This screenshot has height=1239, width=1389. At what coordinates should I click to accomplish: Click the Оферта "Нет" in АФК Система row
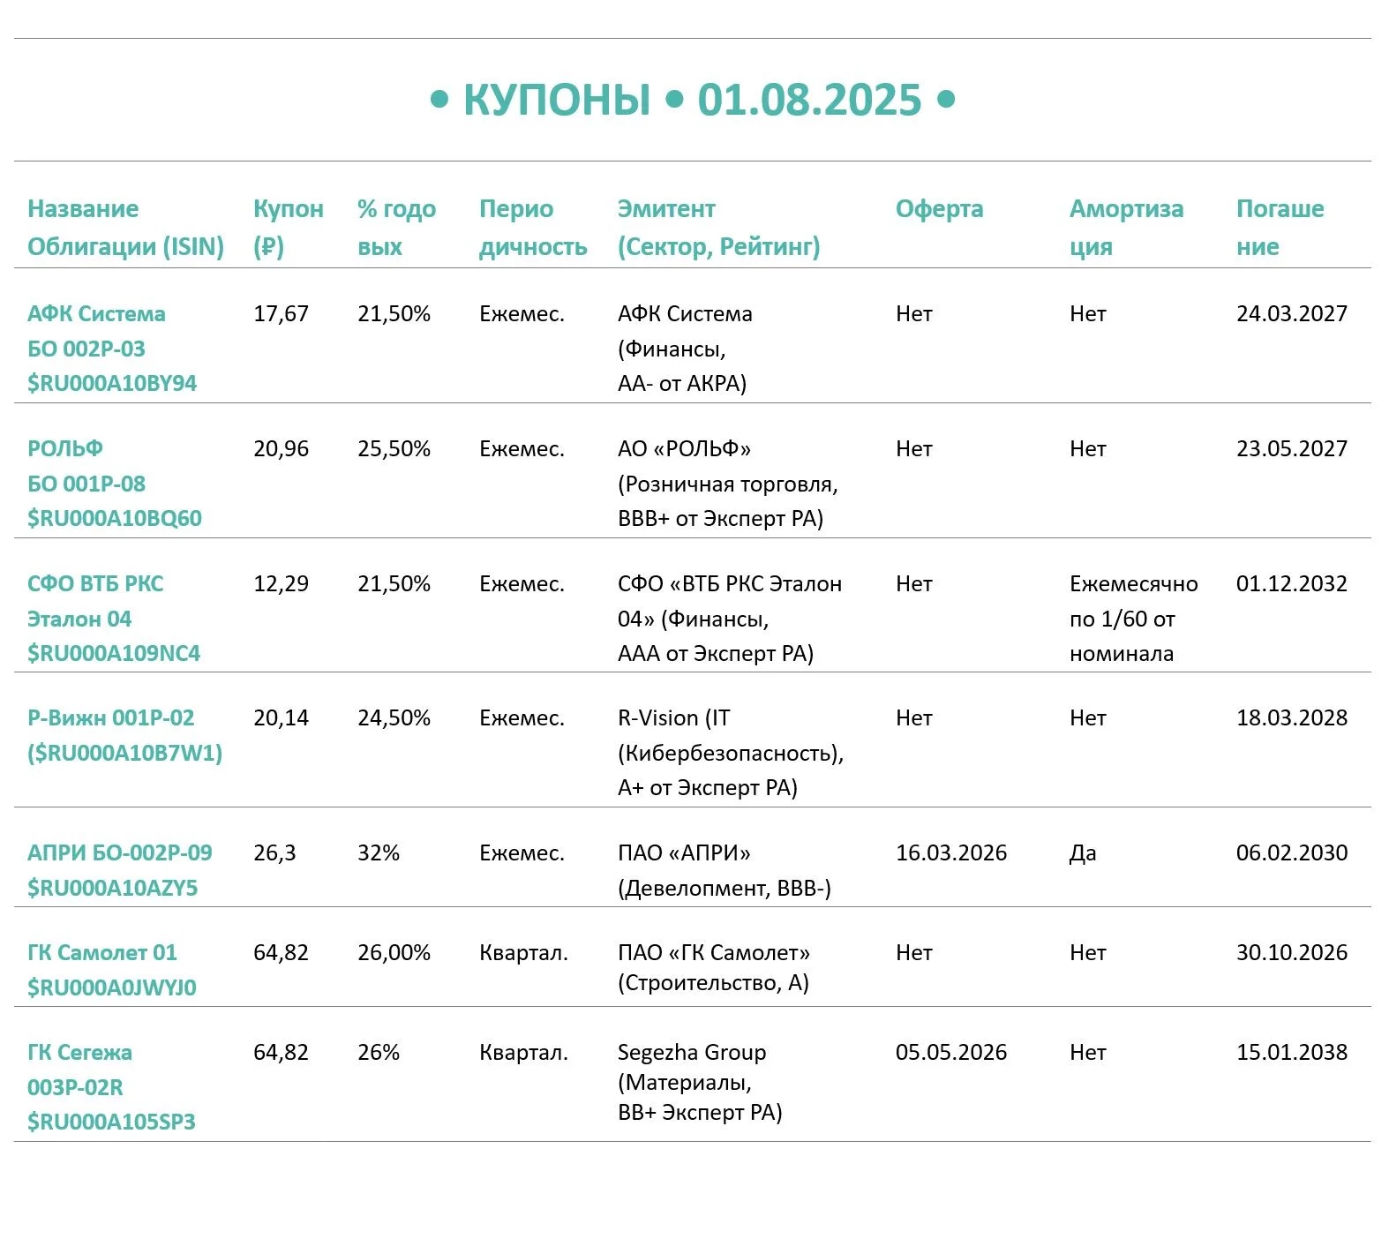[913, 314]
